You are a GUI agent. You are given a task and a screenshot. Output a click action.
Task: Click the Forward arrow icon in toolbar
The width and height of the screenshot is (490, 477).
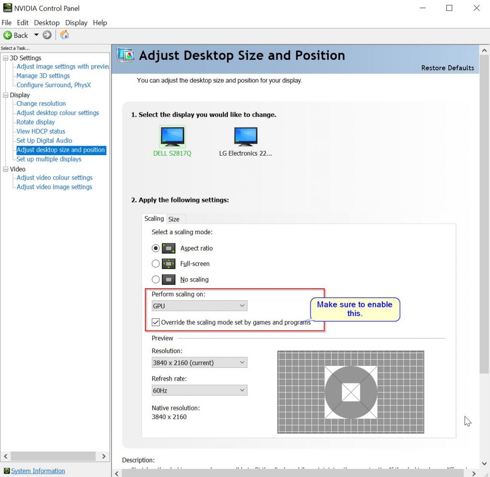point(47,35)
